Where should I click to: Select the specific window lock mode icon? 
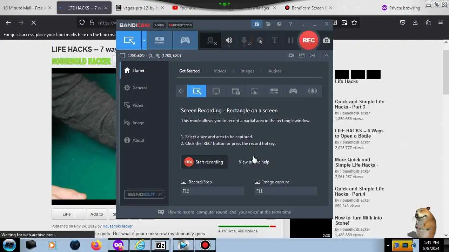pyautogui.click(x=235, y=91)
